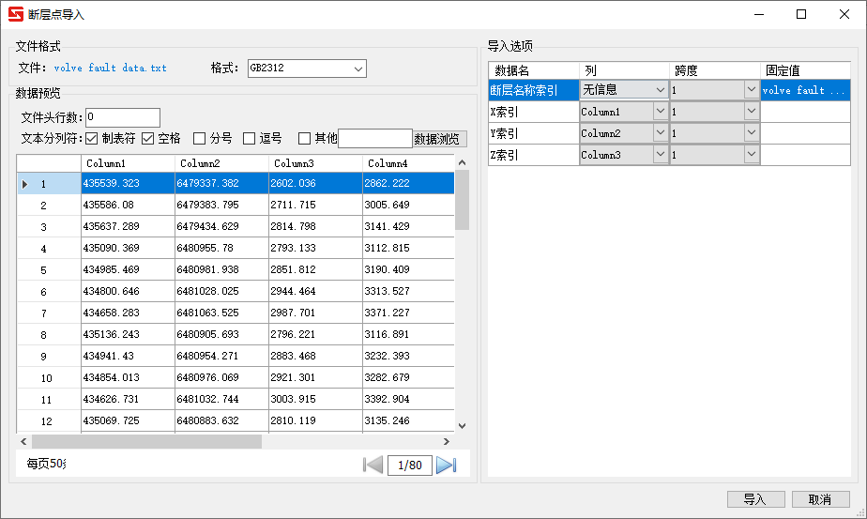The height and width of the screenshot is (519, 867).
Task: Click the page number field 1/80
Action: point(410,465)
